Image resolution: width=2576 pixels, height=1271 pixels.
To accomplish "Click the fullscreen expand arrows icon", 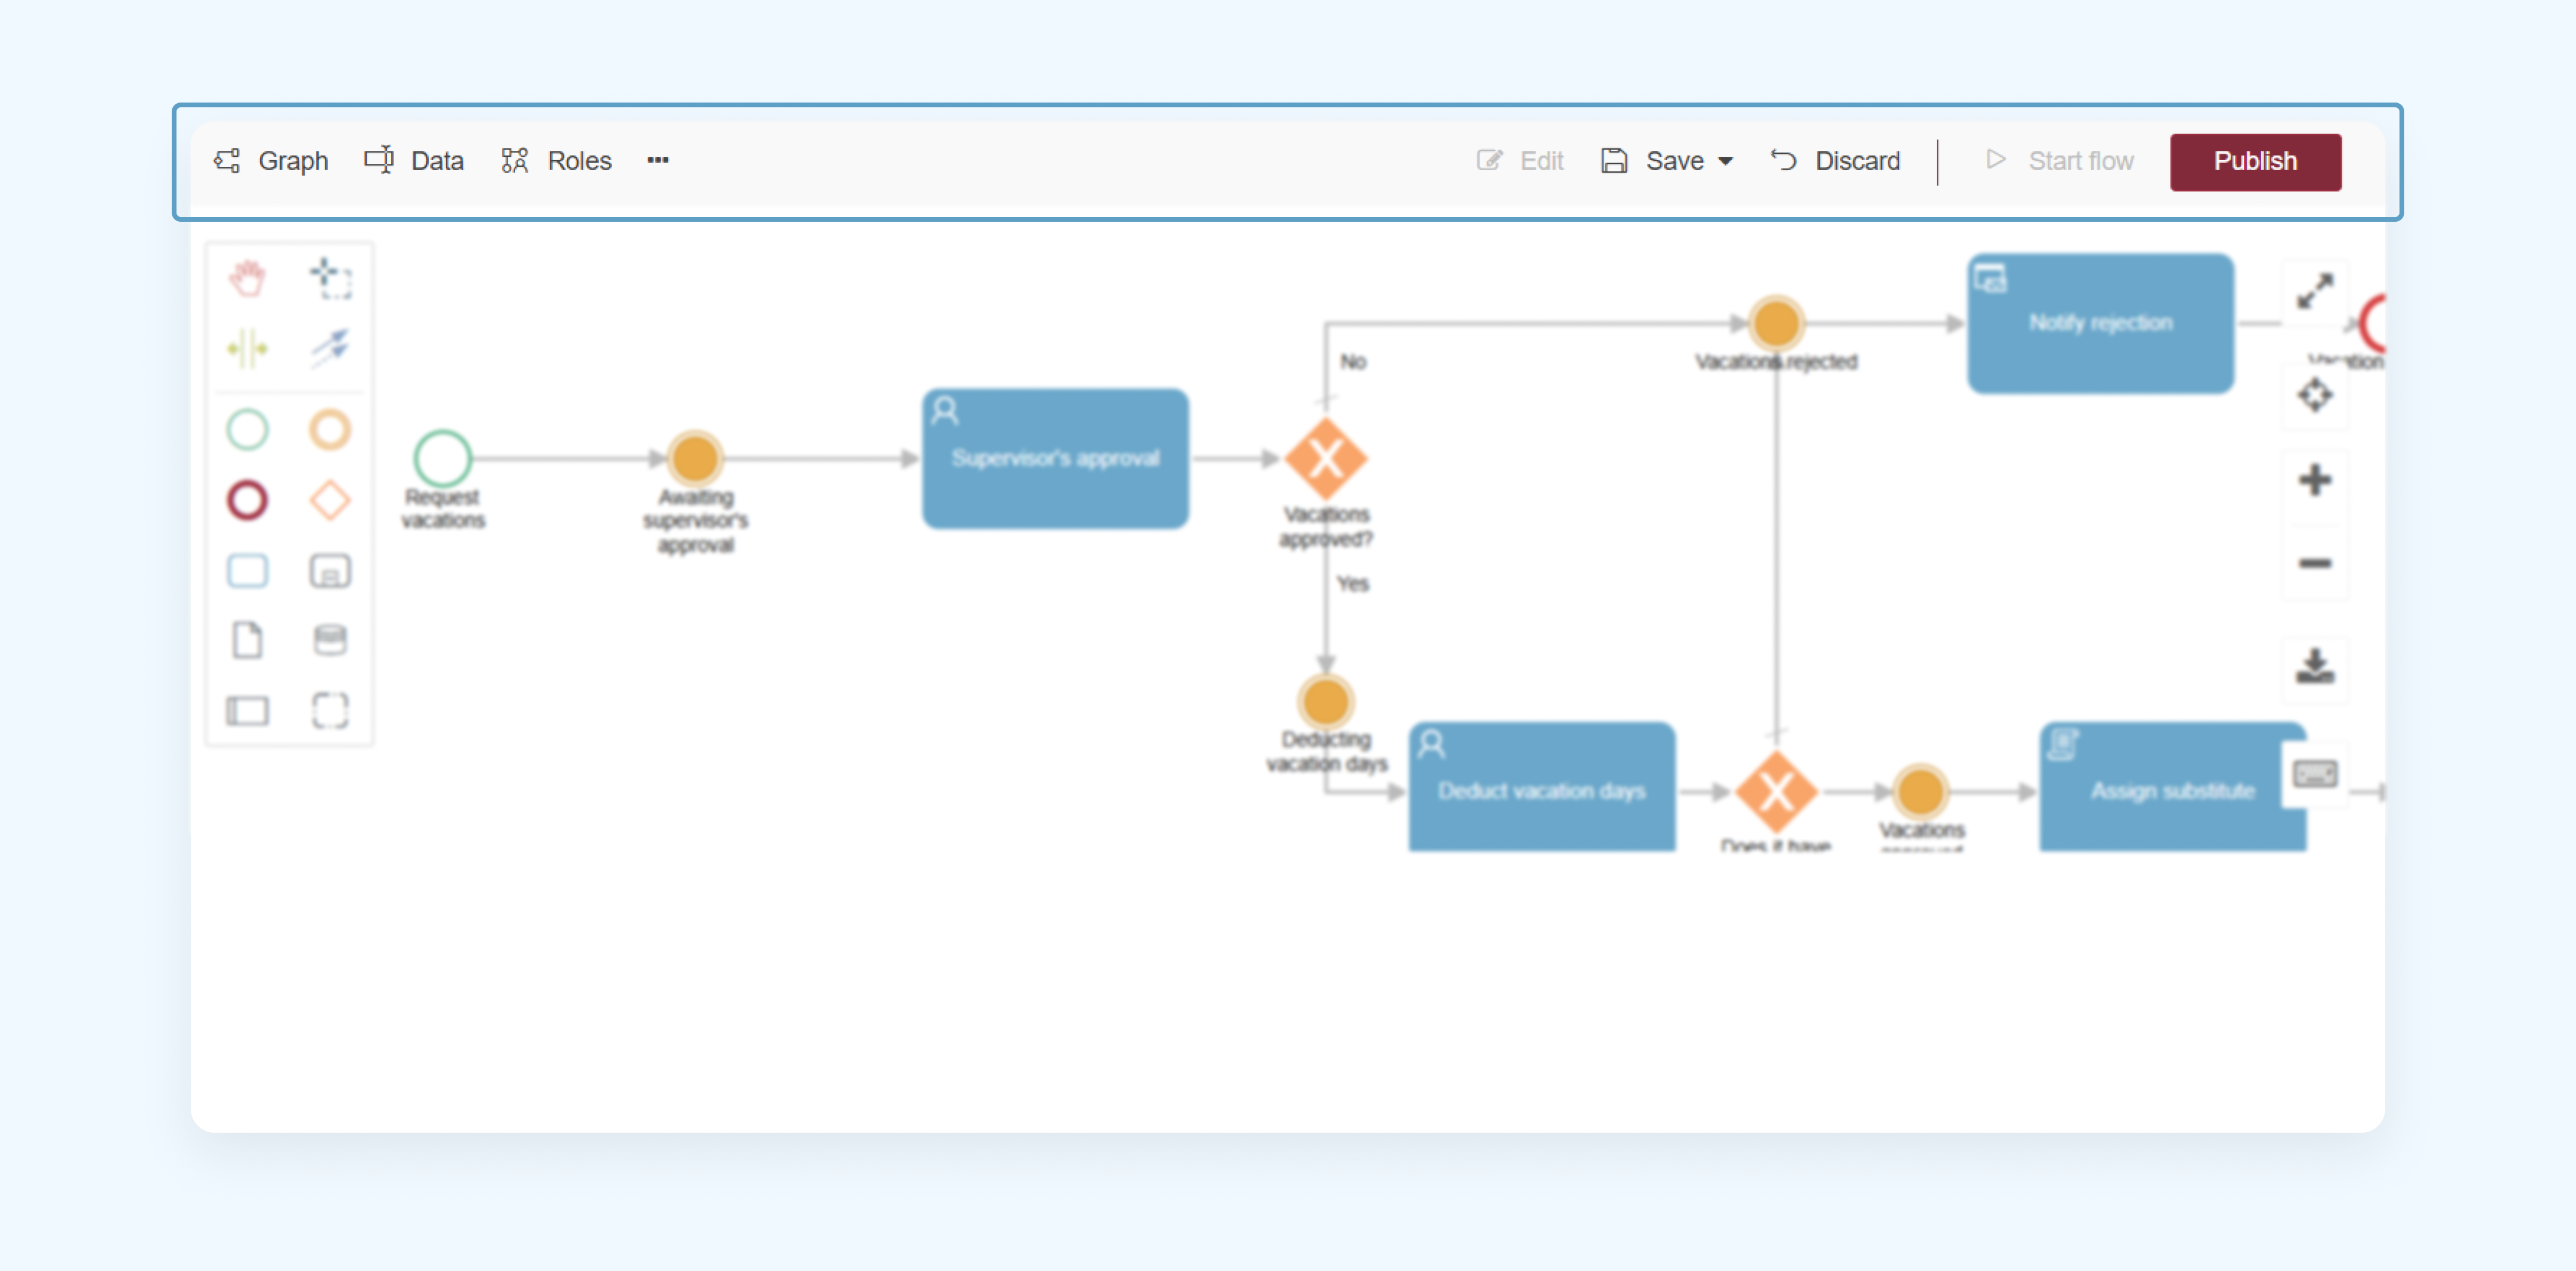I will 2315,291.
